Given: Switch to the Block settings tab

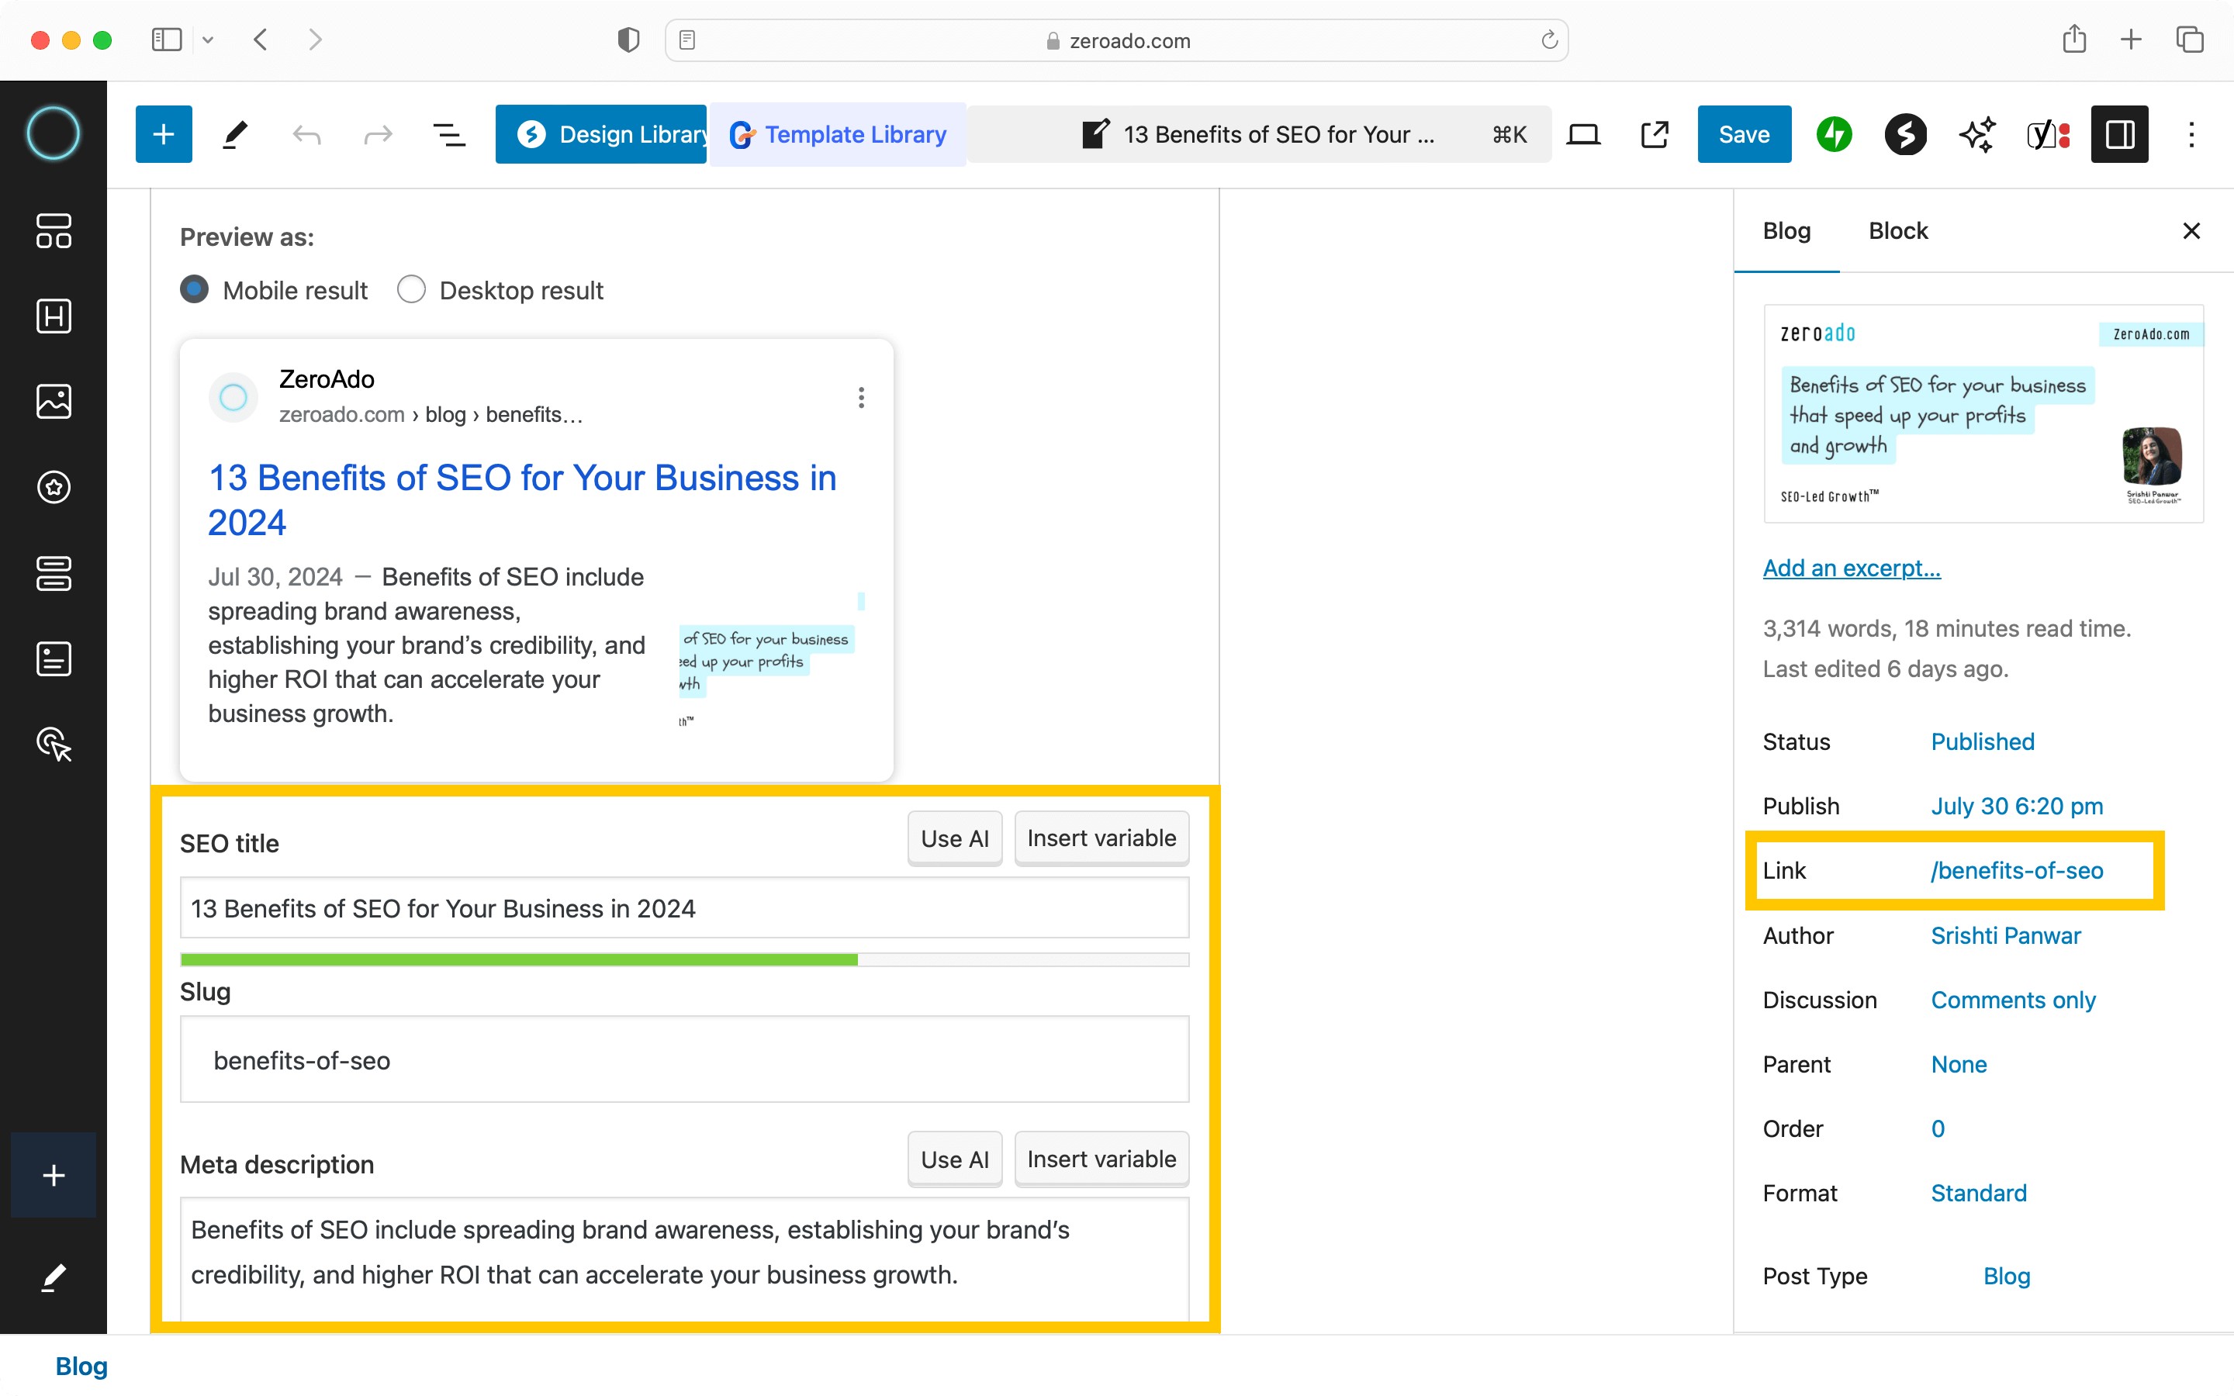Looking at the screenshot, I should coord(1898,231).
